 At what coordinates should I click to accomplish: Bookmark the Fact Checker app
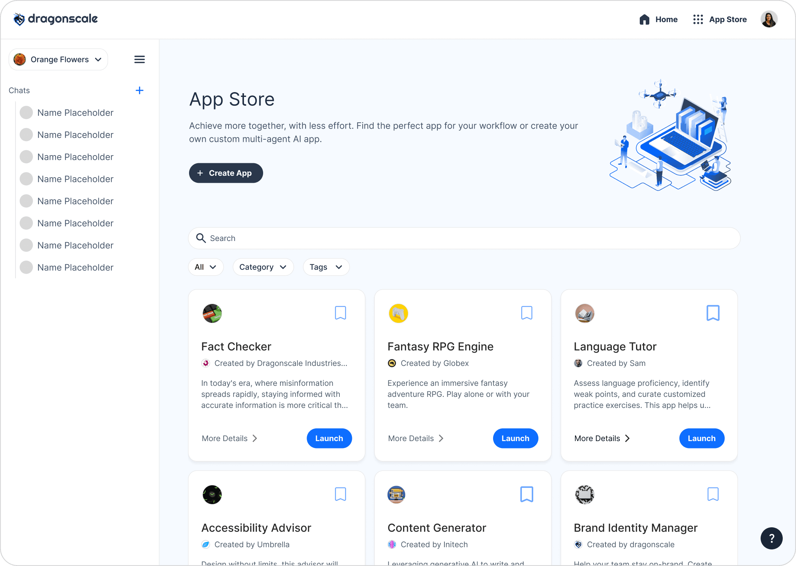click(340, 313)
